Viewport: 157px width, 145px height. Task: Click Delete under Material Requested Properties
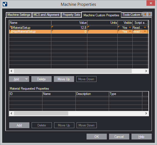point(42,125)
